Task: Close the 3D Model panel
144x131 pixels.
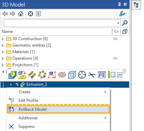Action: (125, 4)
